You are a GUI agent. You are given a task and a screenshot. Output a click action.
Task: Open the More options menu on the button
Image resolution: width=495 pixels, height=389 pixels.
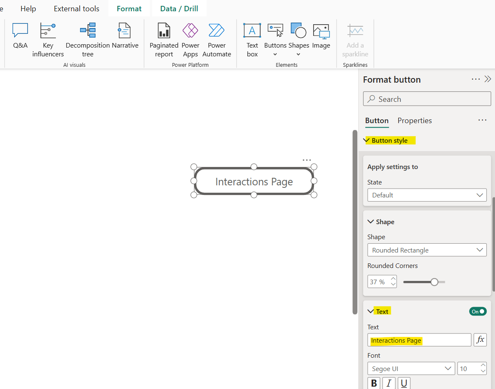tap(307, 159)
